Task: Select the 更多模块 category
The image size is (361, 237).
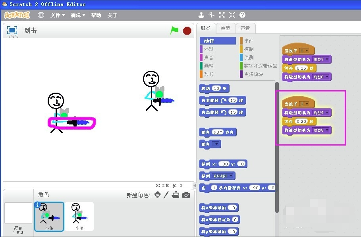Action: coord(251,74)
